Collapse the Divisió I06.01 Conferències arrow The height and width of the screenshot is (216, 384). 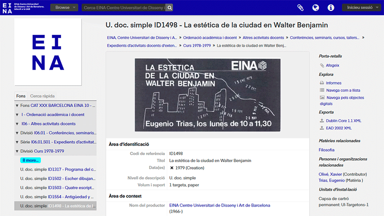(x=17, y=133)
